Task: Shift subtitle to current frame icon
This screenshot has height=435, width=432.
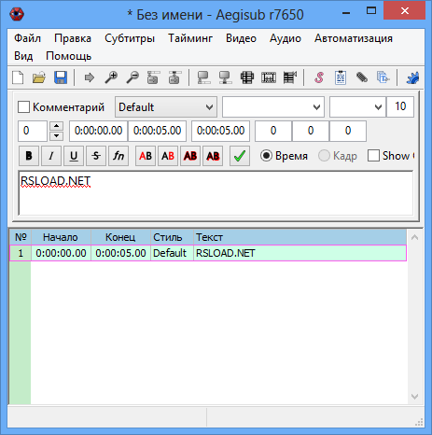Action: [290, 77]
